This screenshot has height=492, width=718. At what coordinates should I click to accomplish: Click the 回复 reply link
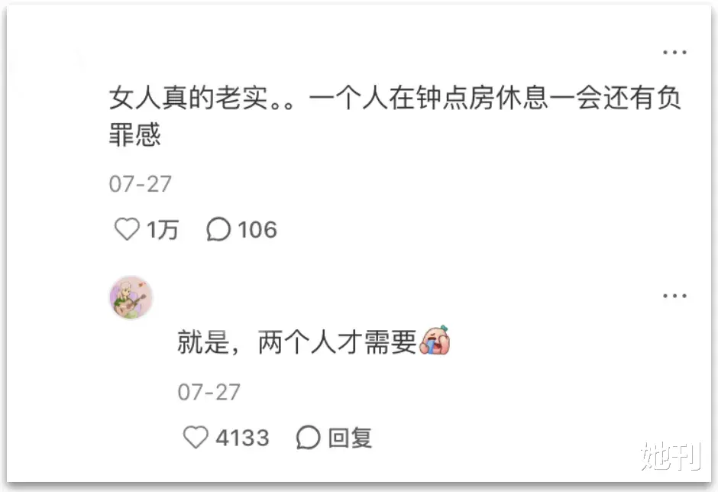coord(350,438)
